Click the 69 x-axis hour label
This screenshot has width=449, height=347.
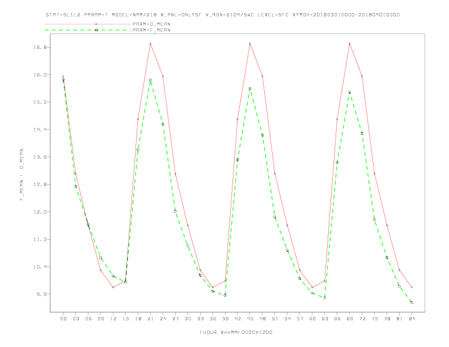(350, 319)
